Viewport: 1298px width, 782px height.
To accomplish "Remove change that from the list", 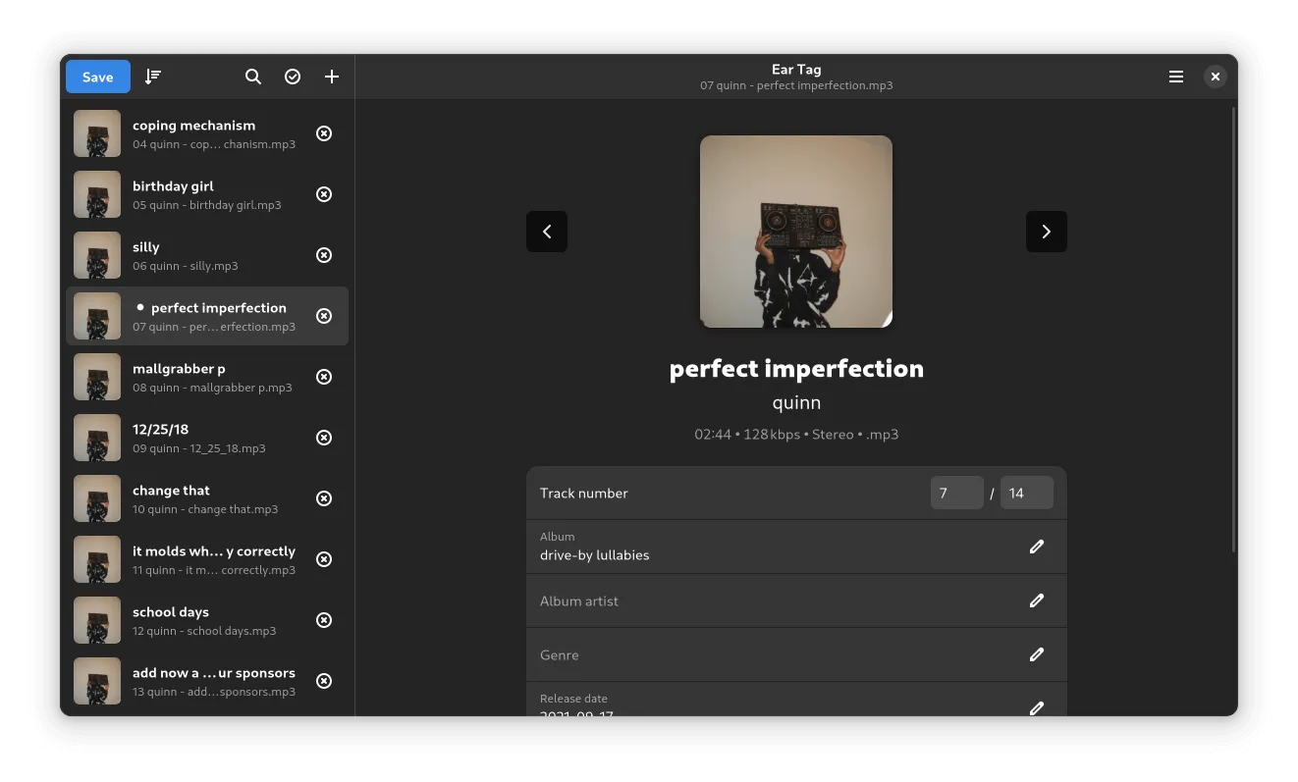I will [324, 498].
